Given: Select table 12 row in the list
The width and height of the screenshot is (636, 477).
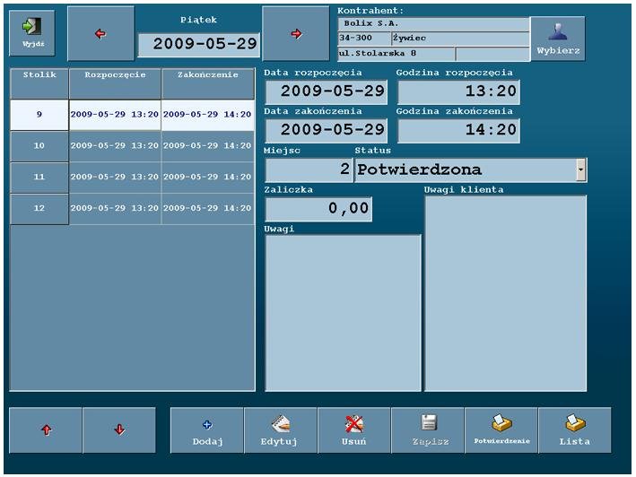Looking at the screenshot, I should pyautogui.click(x=39, y=208).
